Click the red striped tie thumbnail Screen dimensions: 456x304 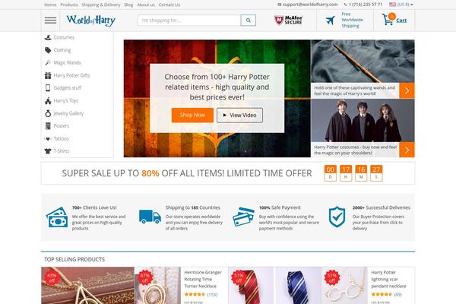click(x=251, y=286)
